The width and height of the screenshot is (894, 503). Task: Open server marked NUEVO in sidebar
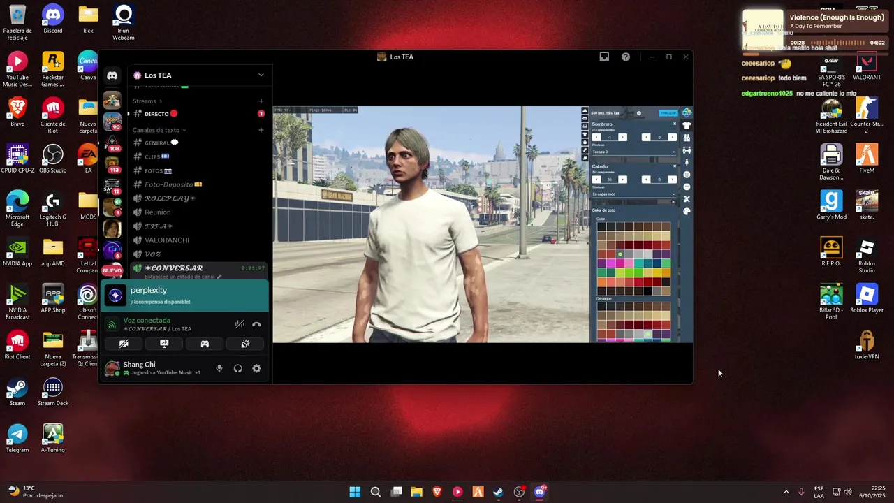pyautogui.click(x=112, y=270)
